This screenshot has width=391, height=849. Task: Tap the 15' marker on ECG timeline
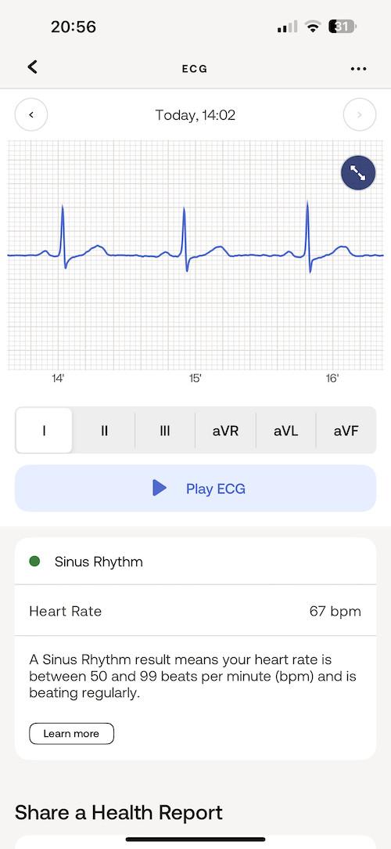coord(195,379)
